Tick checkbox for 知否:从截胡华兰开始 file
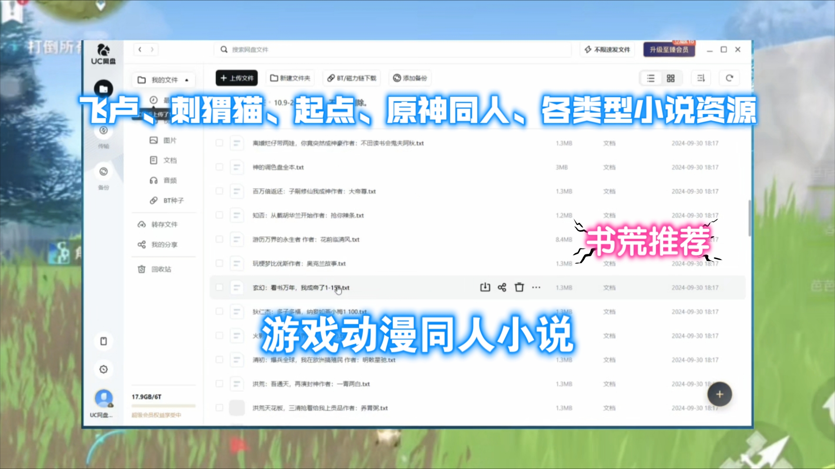 point(219,215)
